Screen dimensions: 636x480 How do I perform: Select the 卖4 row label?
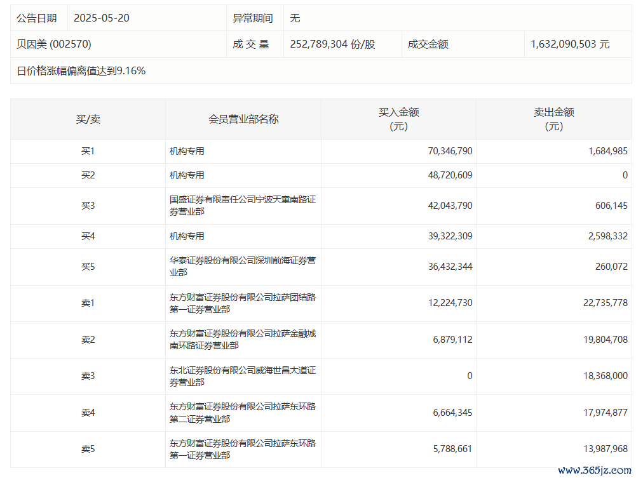pos(88,413)
